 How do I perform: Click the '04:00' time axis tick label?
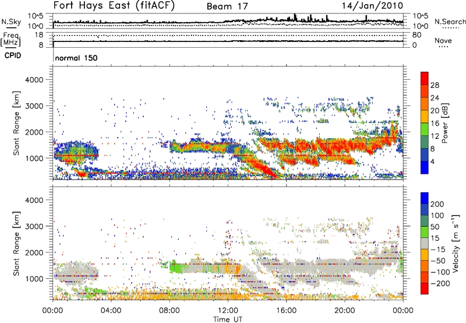click(x=111, y=311)
